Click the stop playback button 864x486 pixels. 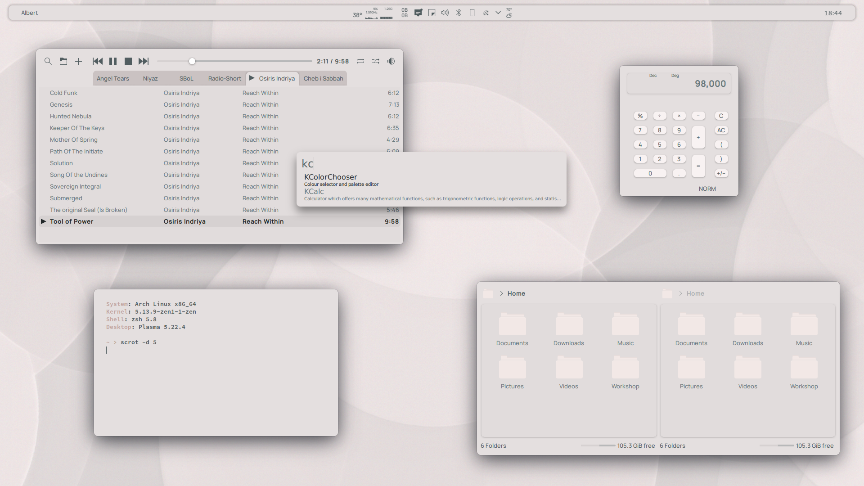[128, 61]
